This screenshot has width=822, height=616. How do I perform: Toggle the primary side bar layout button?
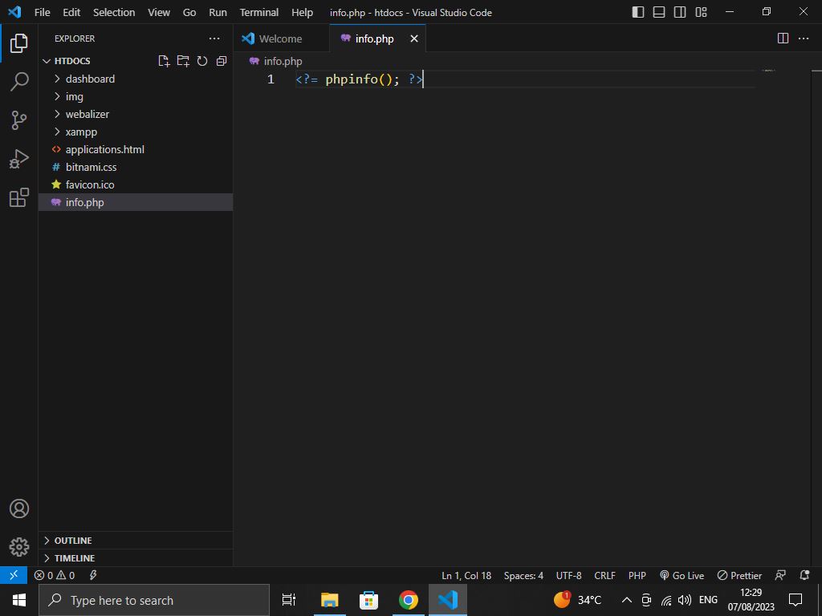[x=638, y=11]
